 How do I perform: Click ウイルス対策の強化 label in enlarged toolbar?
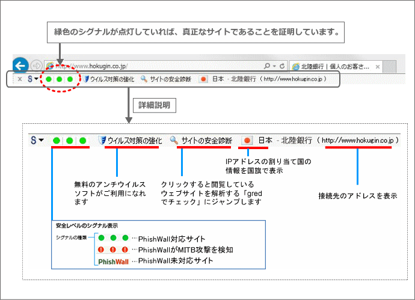(135, 141)
